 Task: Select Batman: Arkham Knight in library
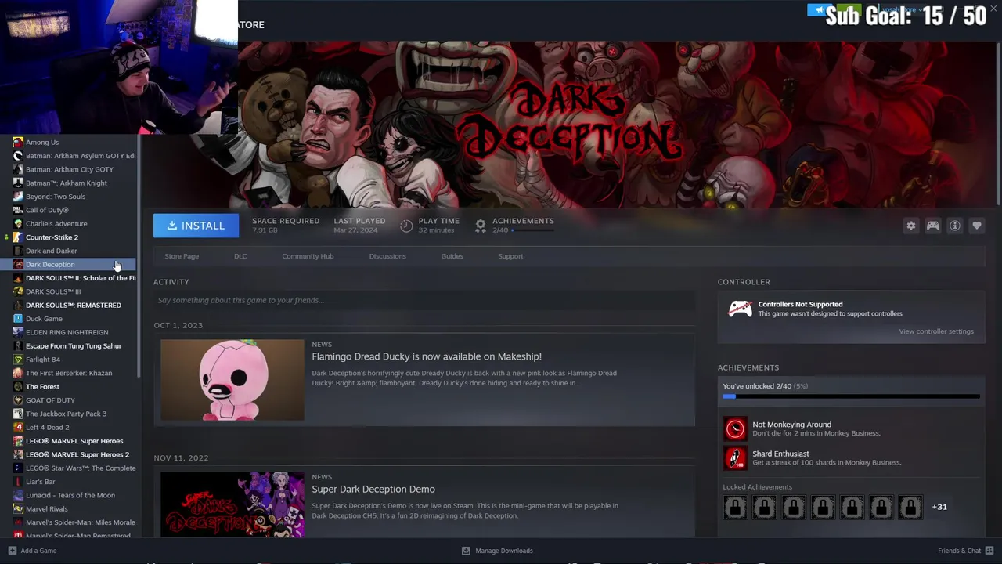click(67, 183)
